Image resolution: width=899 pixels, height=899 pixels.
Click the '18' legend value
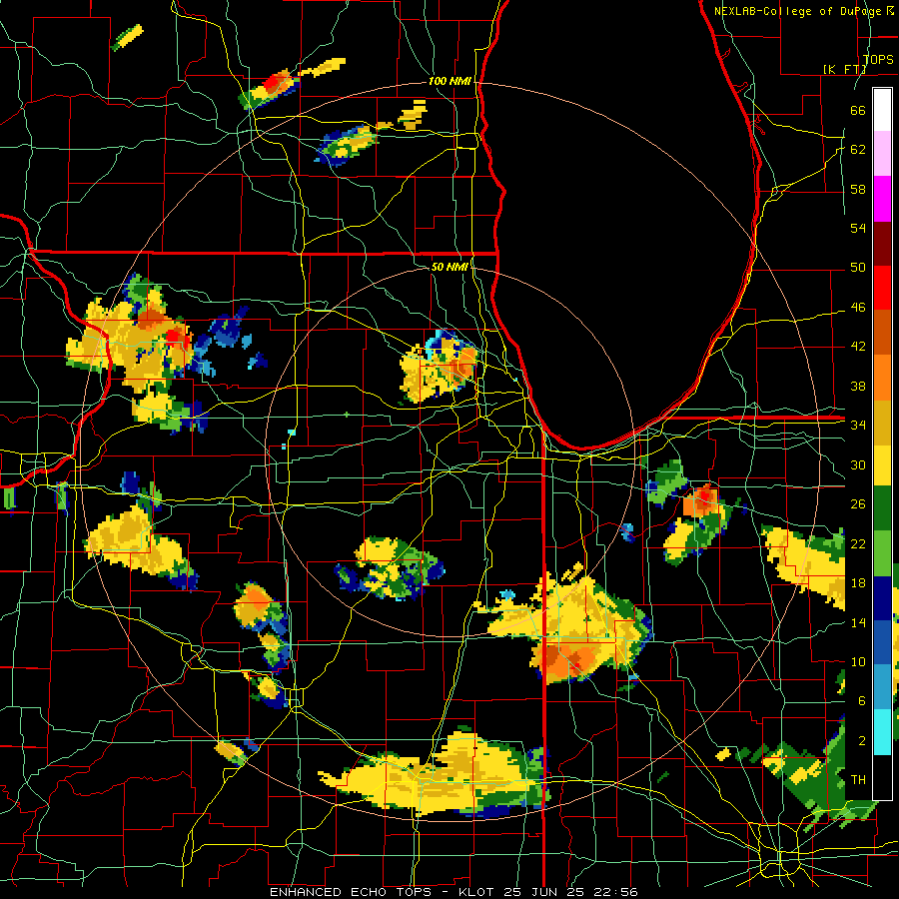click(858, 583)
